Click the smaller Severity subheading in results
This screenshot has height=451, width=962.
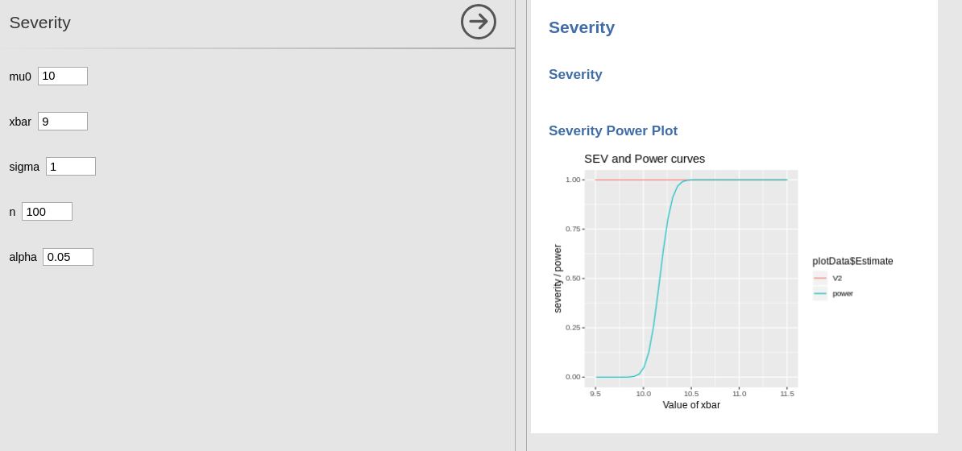[x=575, y=75]
